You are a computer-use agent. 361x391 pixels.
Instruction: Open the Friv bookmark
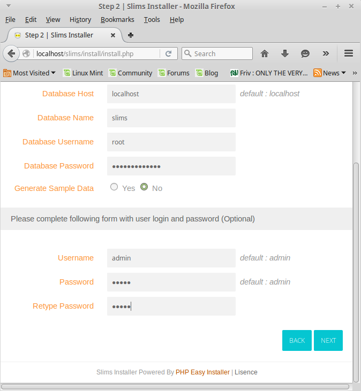269,73
